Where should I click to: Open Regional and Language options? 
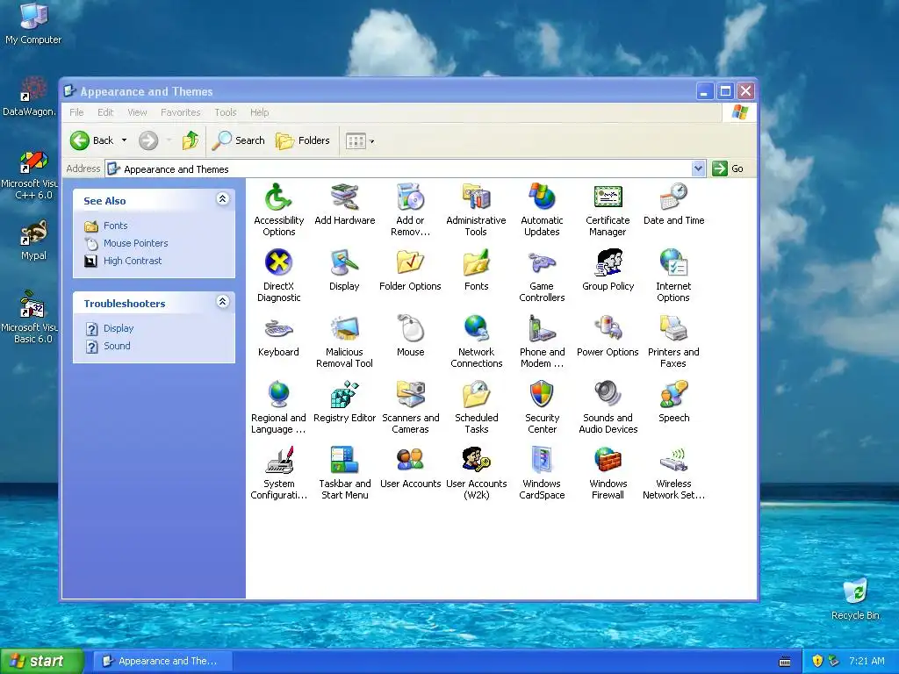click(278, 407)
